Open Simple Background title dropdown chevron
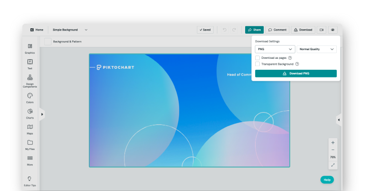 tap(86, 30)
